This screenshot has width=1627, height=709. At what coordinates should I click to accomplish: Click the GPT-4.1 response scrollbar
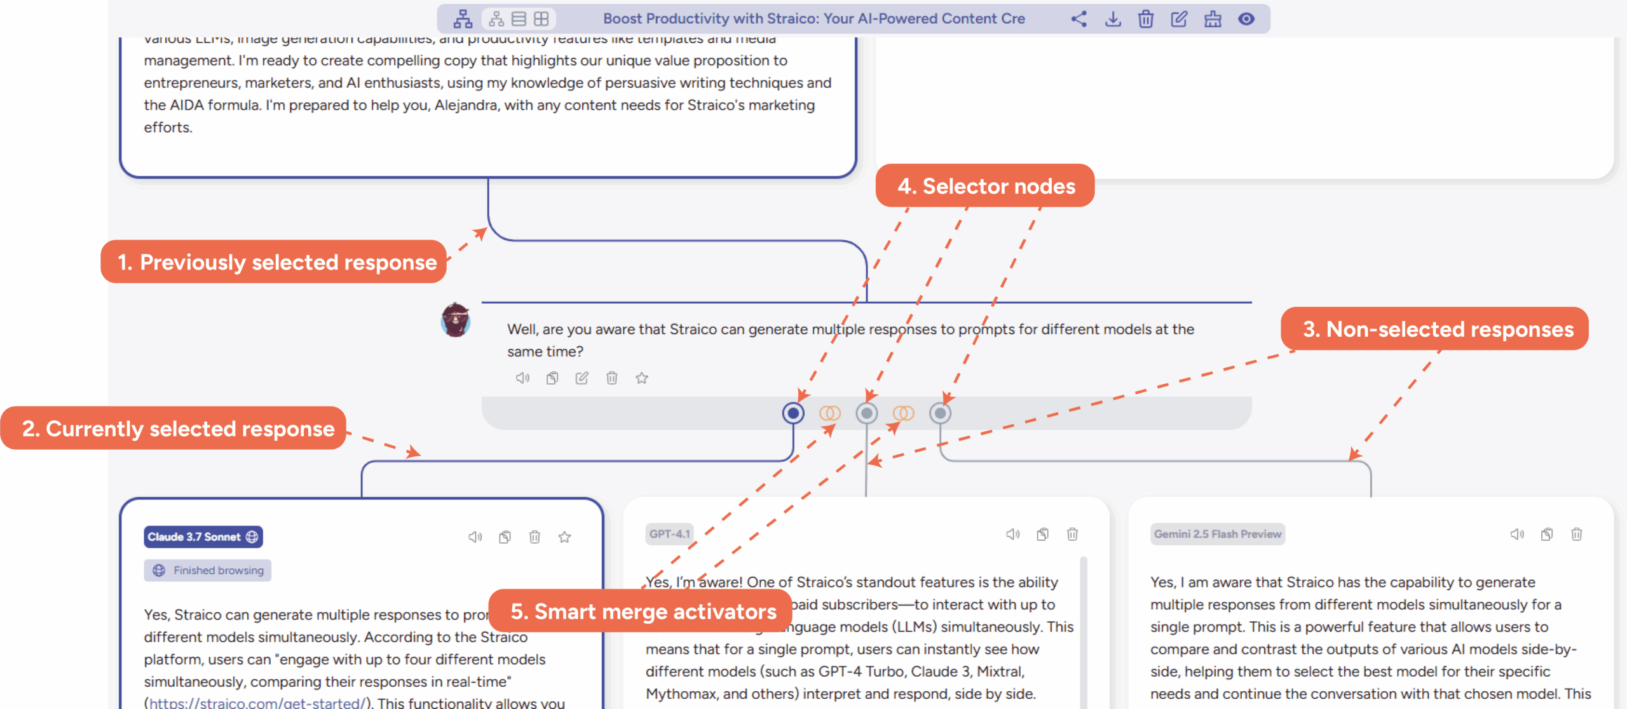point(1084,629)
